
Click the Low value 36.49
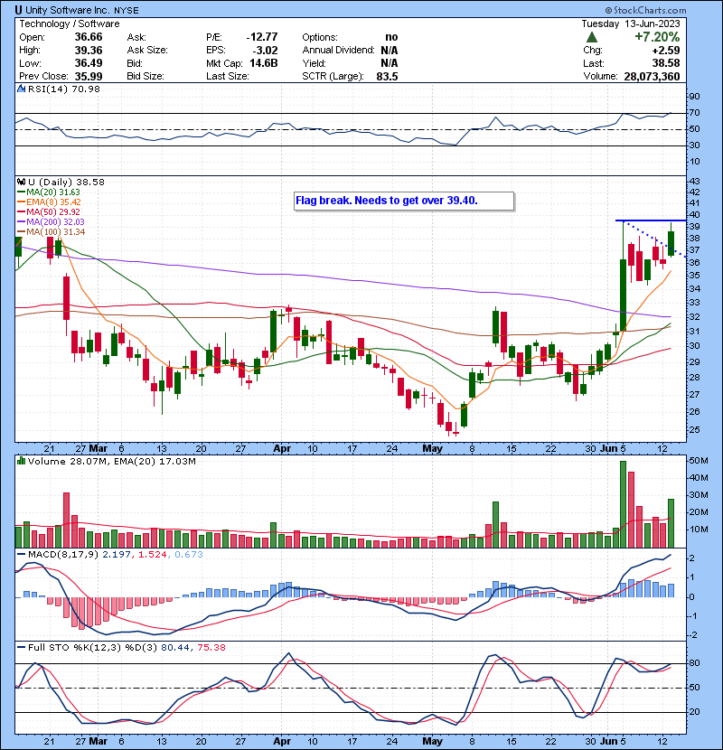[x=89, y=63]
